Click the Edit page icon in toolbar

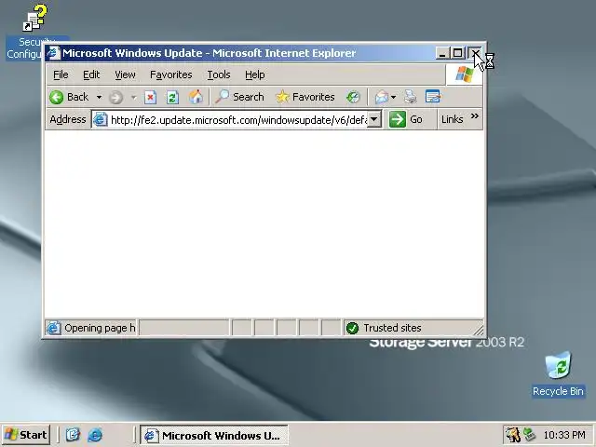click(432, 97)
